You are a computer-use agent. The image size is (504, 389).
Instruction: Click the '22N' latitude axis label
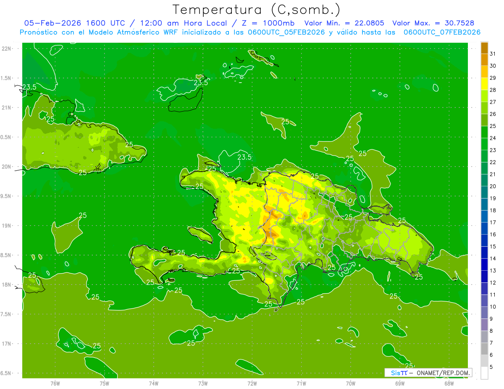click(7, 49)
